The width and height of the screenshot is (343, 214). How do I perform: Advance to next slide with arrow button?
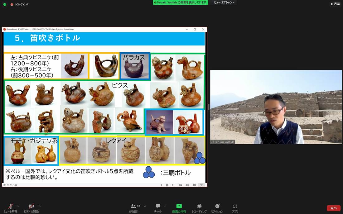point(172,185)
